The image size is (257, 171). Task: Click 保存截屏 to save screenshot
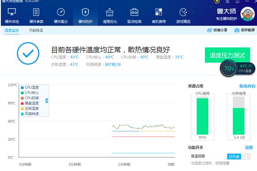tap(245, 30)
